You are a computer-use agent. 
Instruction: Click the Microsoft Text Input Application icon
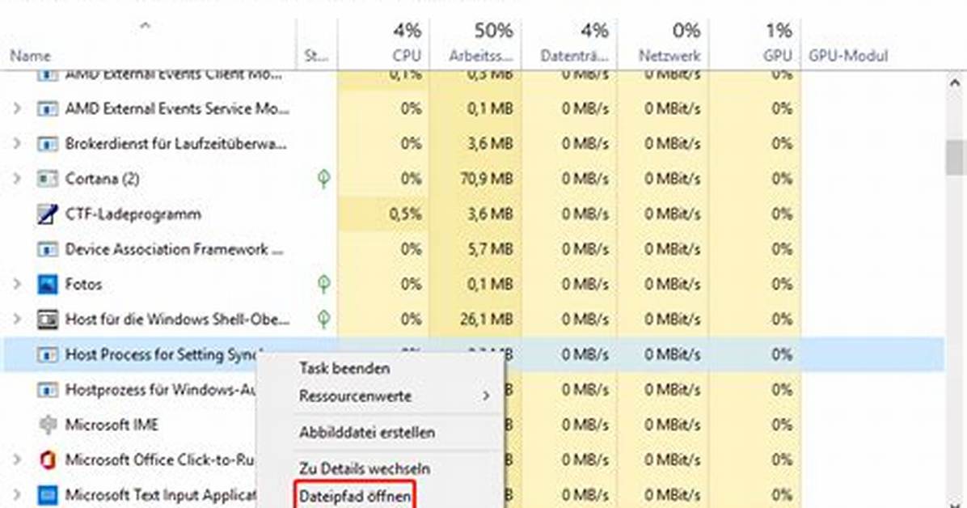48,495
